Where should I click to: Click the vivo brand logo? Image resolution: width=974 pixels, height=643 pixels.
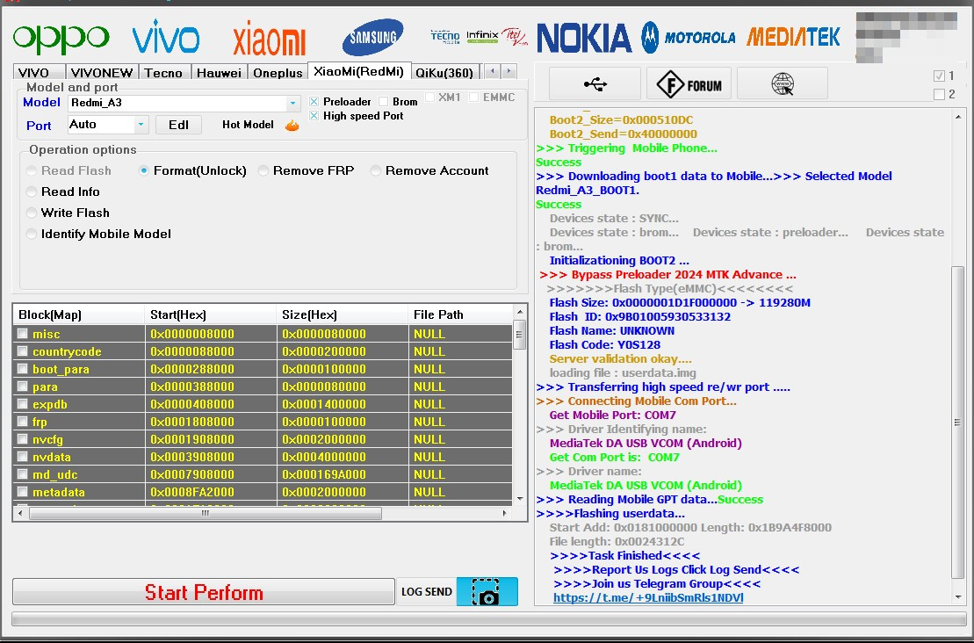166,37
